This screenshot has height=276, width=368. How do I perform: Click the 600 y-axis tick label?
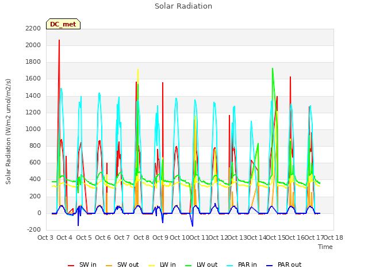tap(35, 163)
